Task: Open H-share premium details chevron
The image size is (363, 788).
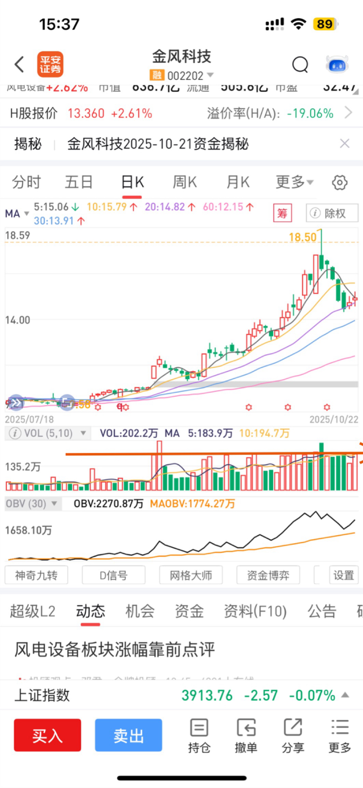Action: pyautogui.click(x=348, y=113)
